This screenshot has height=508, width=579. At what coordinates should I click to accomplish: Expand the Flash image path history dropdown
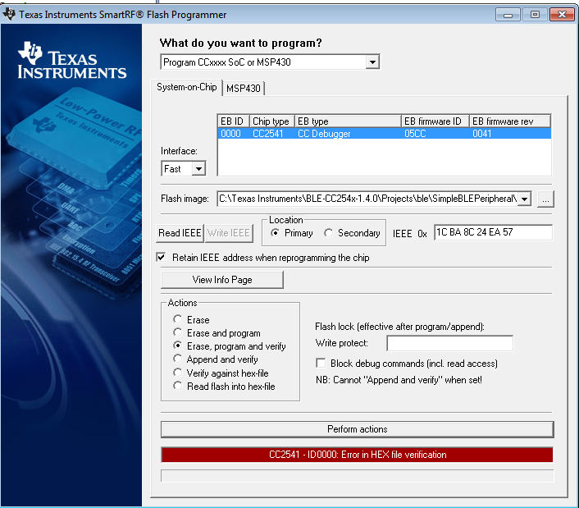pyautogui.click(x=524, y=199)
